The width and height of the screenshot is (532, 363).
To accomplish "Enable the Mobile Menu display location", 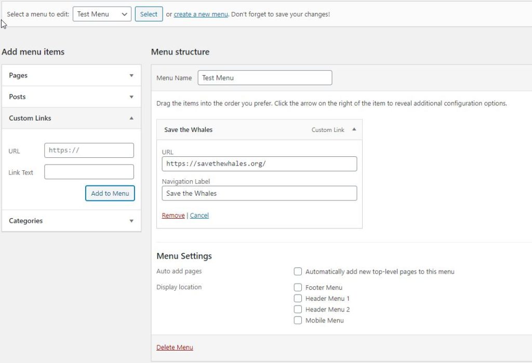I will [x=298, y=320].
